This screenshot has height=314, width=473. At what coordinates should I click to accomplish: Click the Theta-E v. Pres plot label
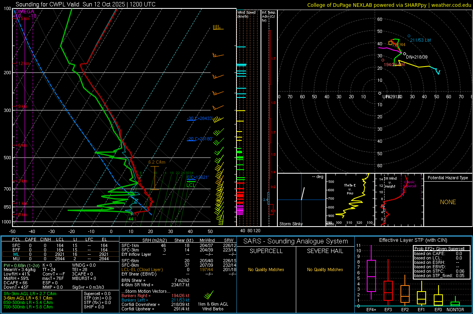(x=350, y=189)
